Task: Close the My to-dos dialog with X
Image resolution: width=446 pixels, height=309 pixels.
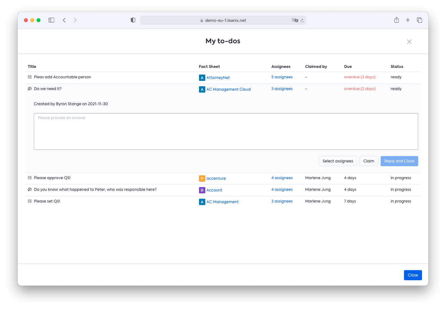Action: click(x=409, y=42)
